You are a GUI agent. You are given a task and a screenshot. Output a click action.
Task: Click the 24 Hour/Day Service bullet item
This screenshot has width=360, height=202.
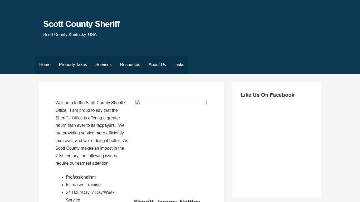(x=90, y=192)
